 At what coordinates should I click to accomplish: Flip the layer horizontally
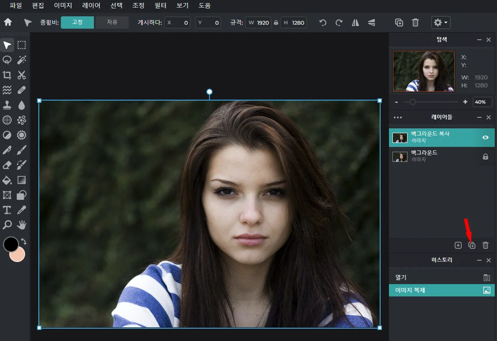(x=355, y=22)
